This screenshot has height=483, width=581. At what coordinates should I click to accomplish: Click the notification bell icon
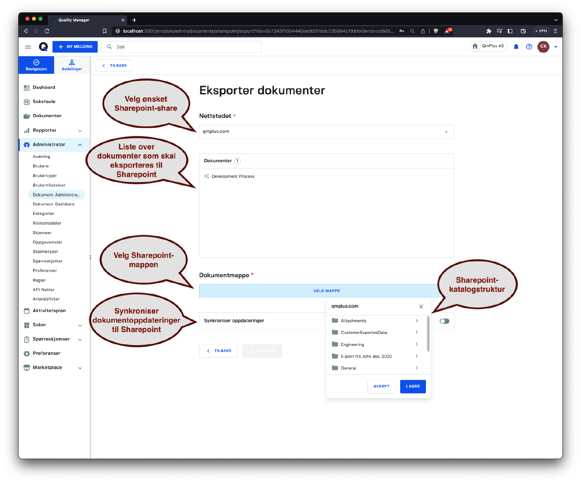coord(516,47)
